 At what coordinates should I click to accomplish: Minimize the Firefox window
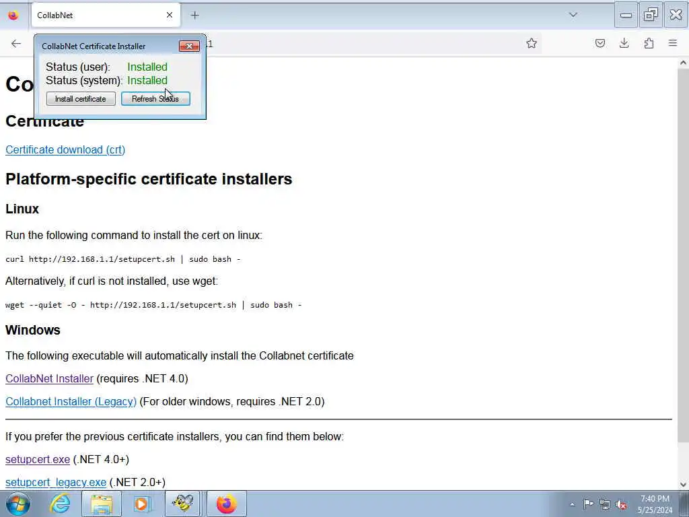tap(626, 15)
